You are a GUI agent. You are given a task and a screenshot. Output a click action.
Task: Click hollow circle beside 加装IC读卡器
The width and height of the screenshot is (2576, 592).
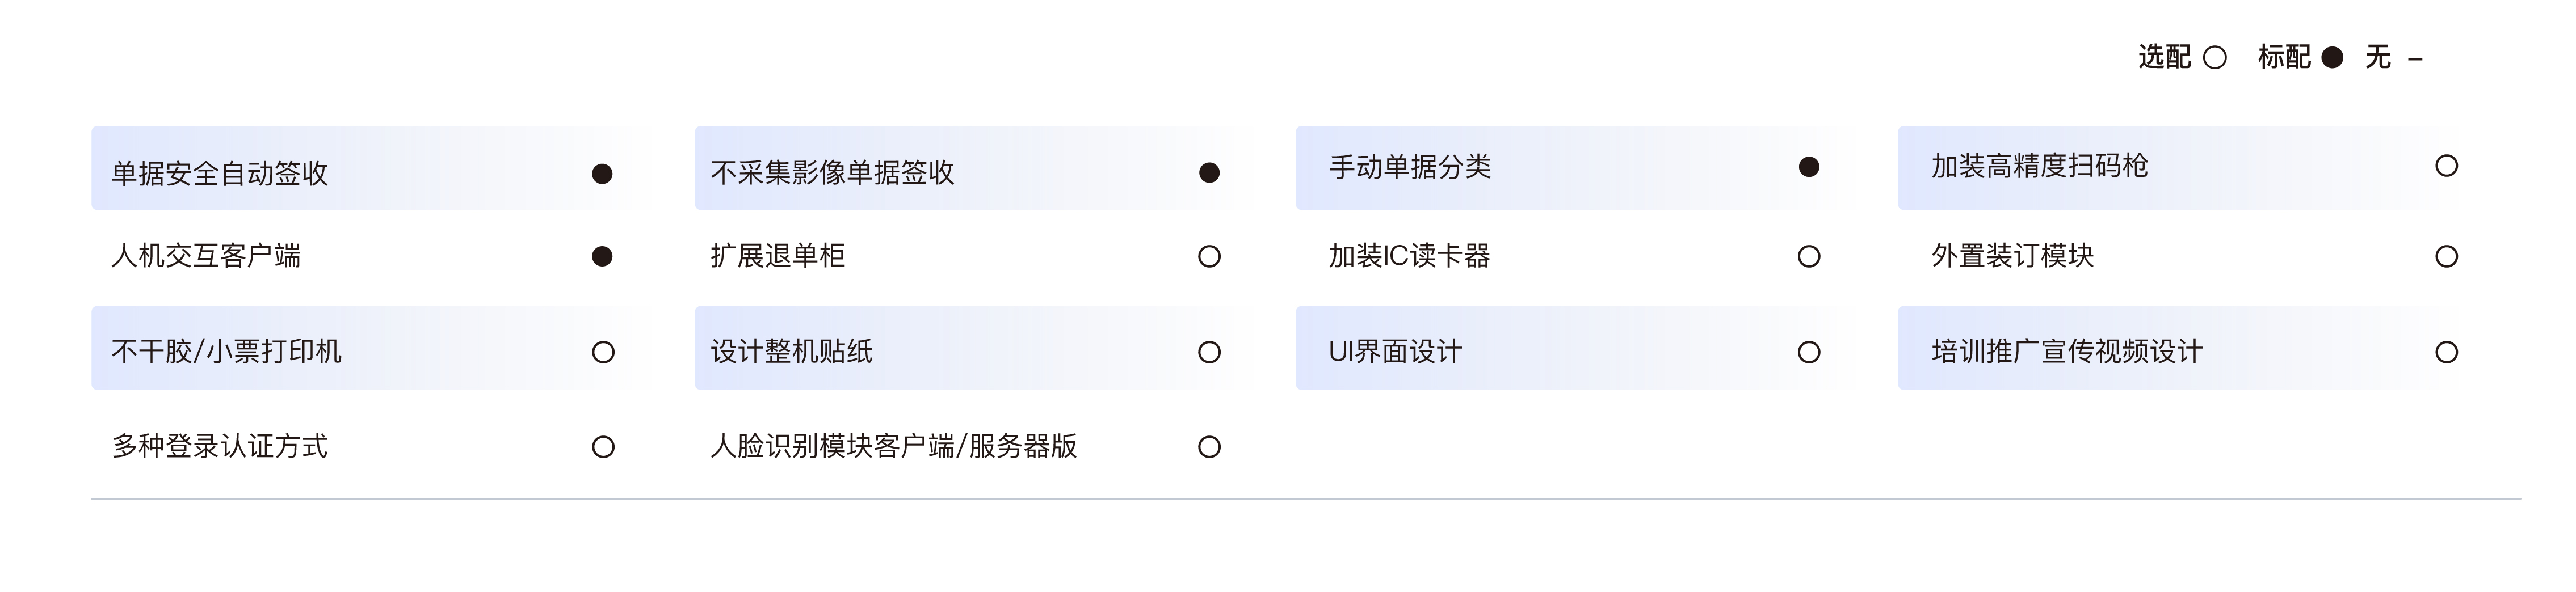tap(1809, 257)
